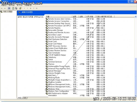The height and width of the screenshot is (102, 137).
Task: Select the Volume Shadow Copy service
Action: pos(75,73)
